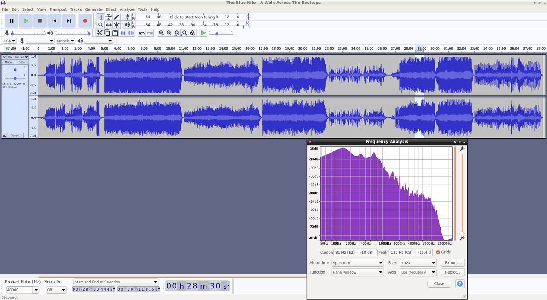The image size is (547, 300).
Task: Open the Axis Log frequency dropdown
Action: point(418,272)
